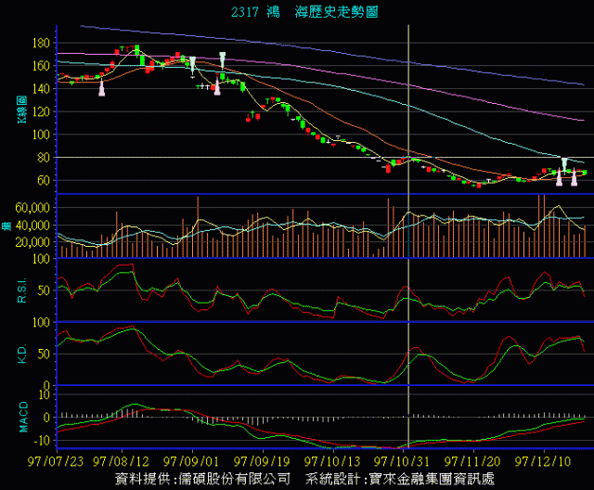Screen dimensions: 594x490
Task: Select the 97/07/23 date label
Action: click(56, 461)
